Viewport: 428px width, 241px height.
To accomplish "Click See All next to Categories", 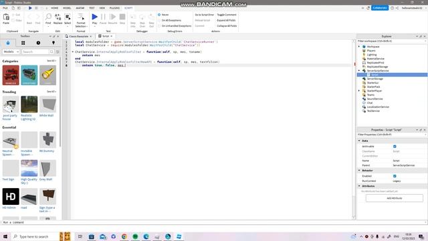I will pyautogui.click(x=51, y=61).
